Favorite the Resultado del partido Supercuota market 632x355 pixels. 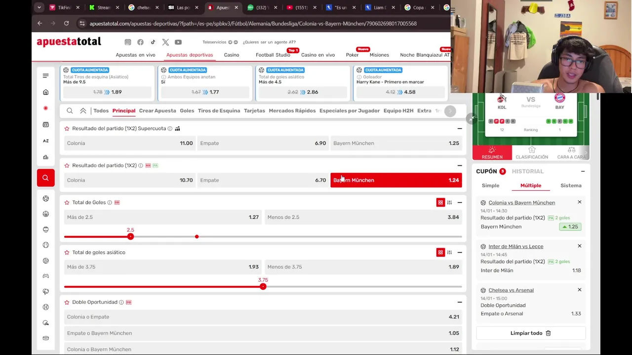[67, 129]
